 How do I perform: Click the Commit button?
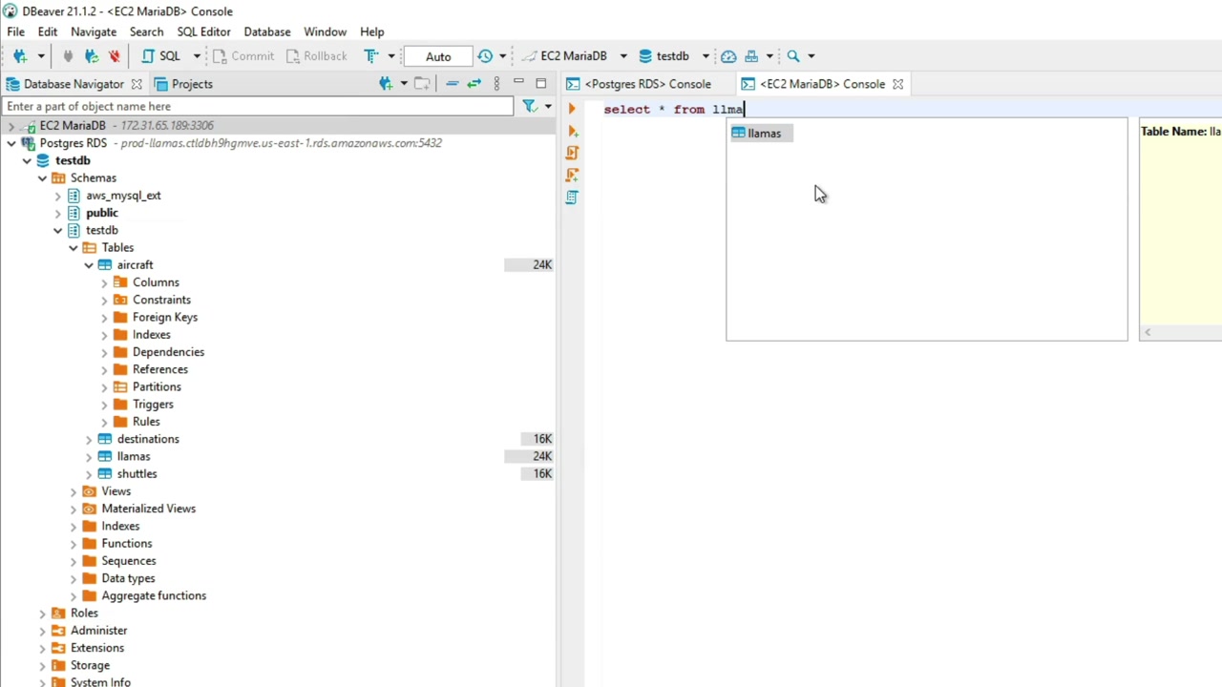pos(243,56)
